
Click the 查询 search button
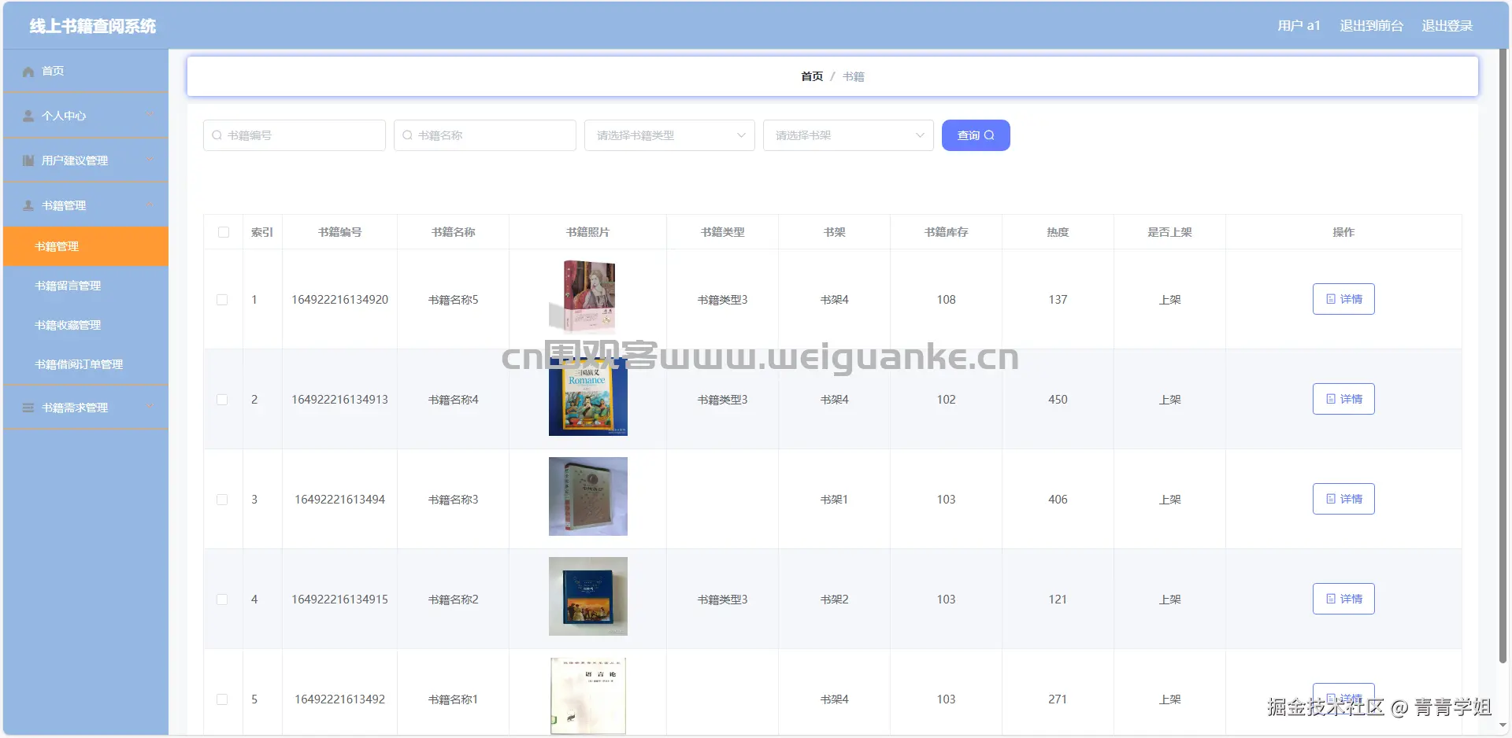(x=975, y=135)
